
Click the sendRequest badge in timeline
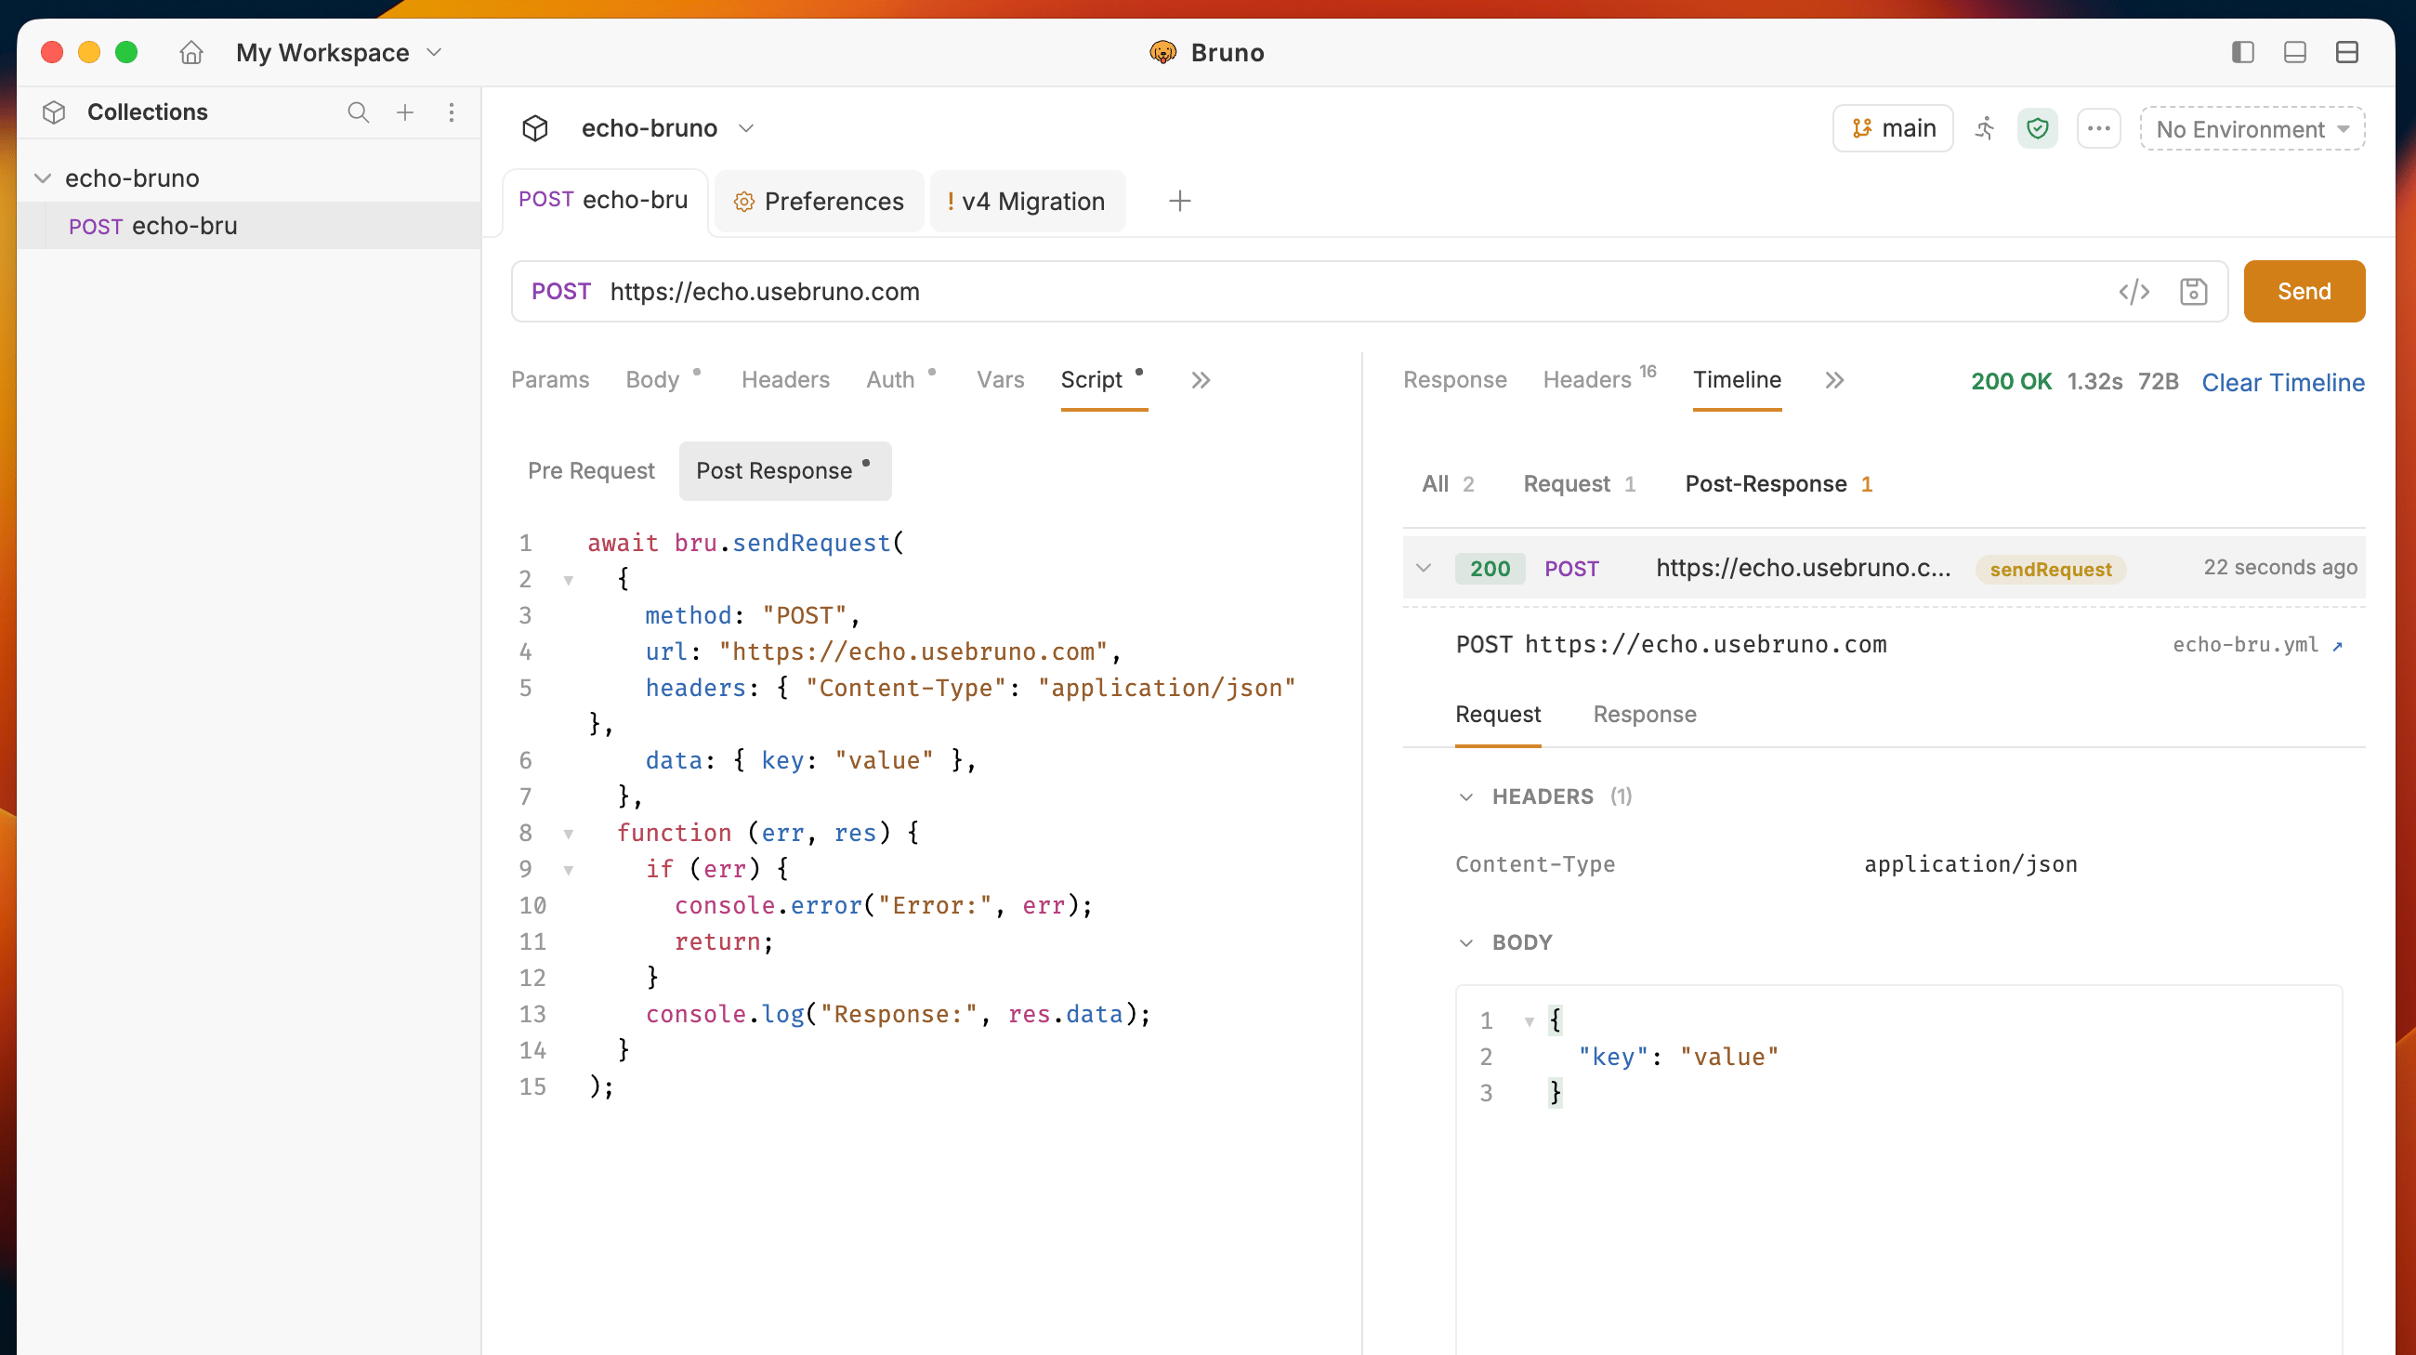click(2050, 569)
